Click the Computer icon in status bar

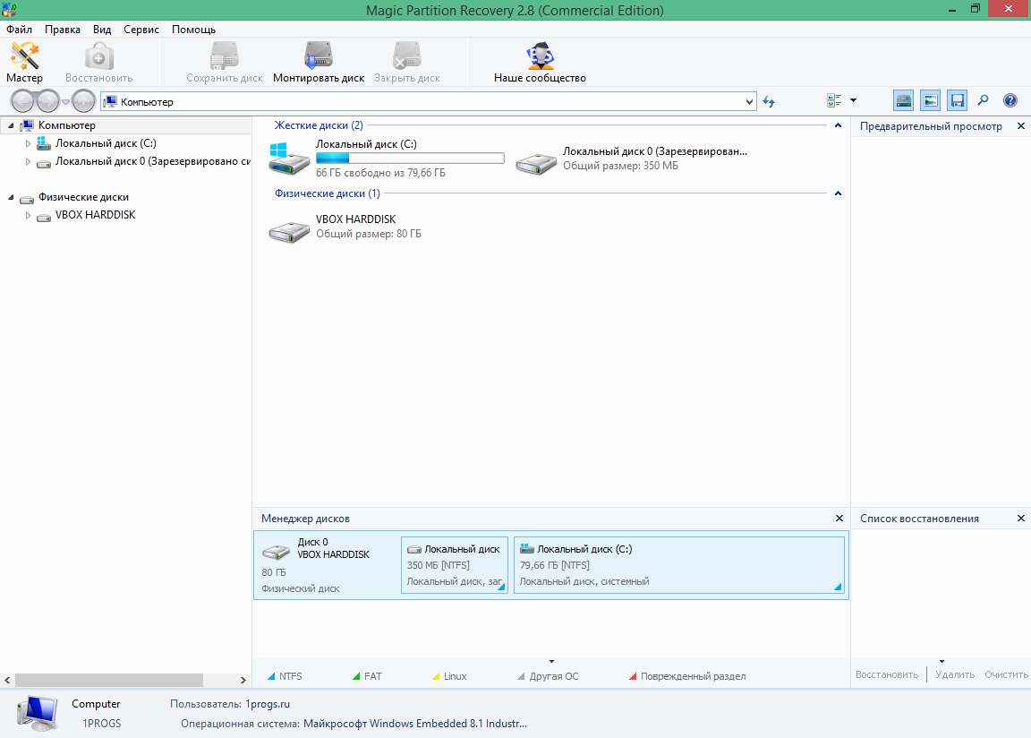pos(38,714)
